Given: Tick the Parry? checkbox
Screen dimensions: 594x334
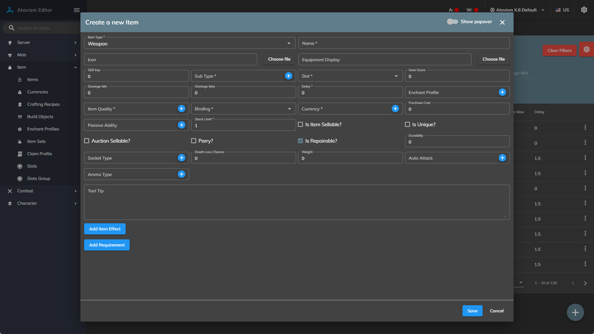Looking at the screenshot, I should point(194,141).
